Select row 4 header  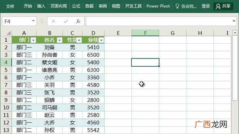(6, 63)
